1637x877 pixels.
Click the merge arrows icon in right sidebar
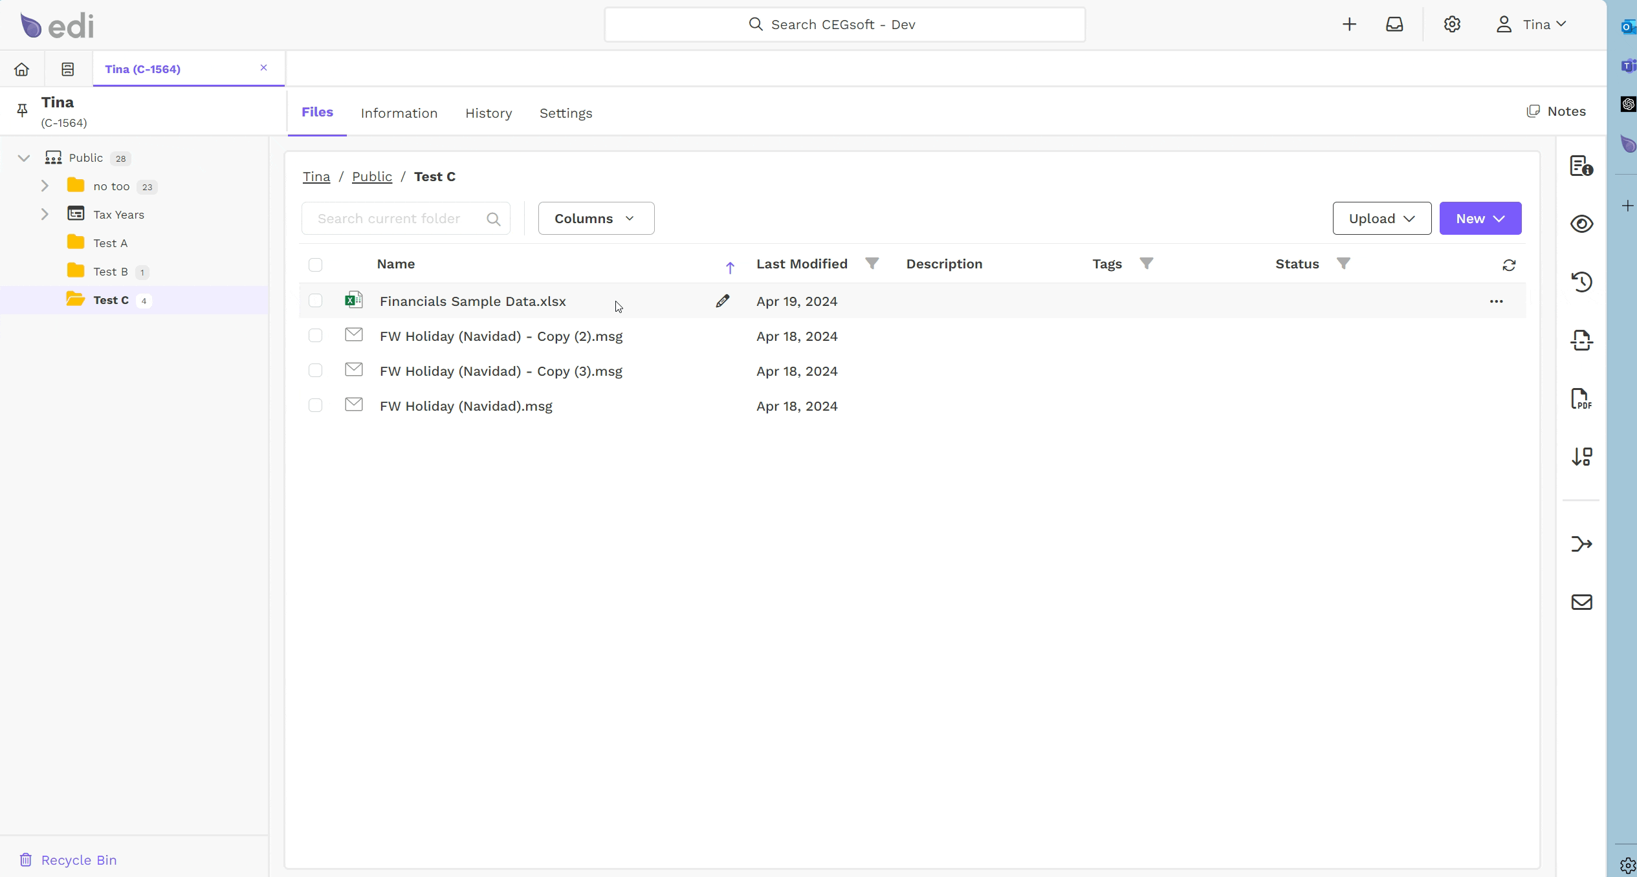tap(1581, 544)
